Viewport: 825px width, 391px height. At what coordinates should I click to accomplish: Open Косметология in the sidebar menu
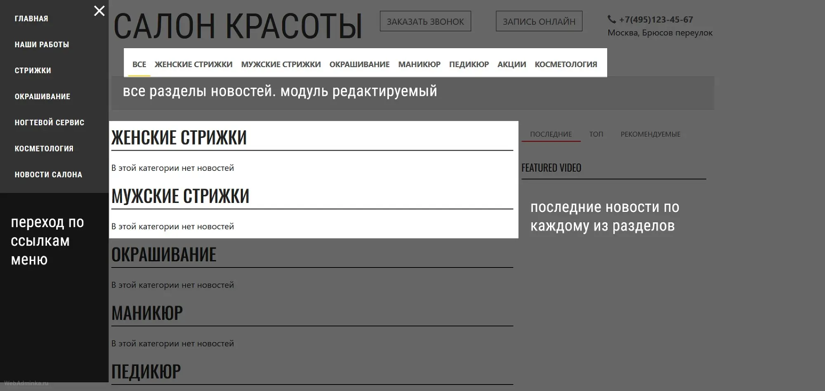[x=44, y=149]
